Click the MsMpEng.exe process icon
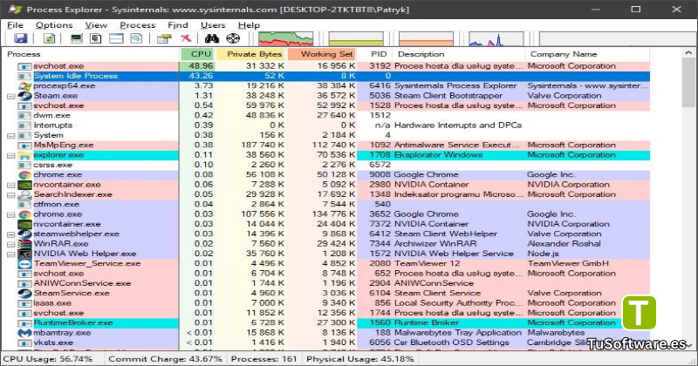 pyautogui.click(x=24, y=145)
